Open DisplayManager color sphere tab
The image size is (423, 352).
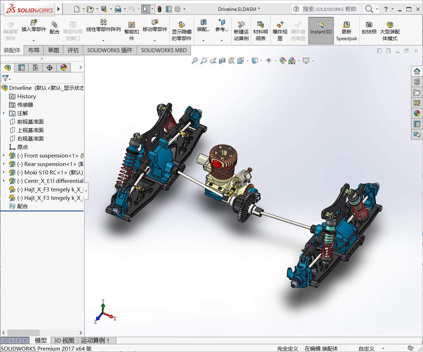(64, 67)
